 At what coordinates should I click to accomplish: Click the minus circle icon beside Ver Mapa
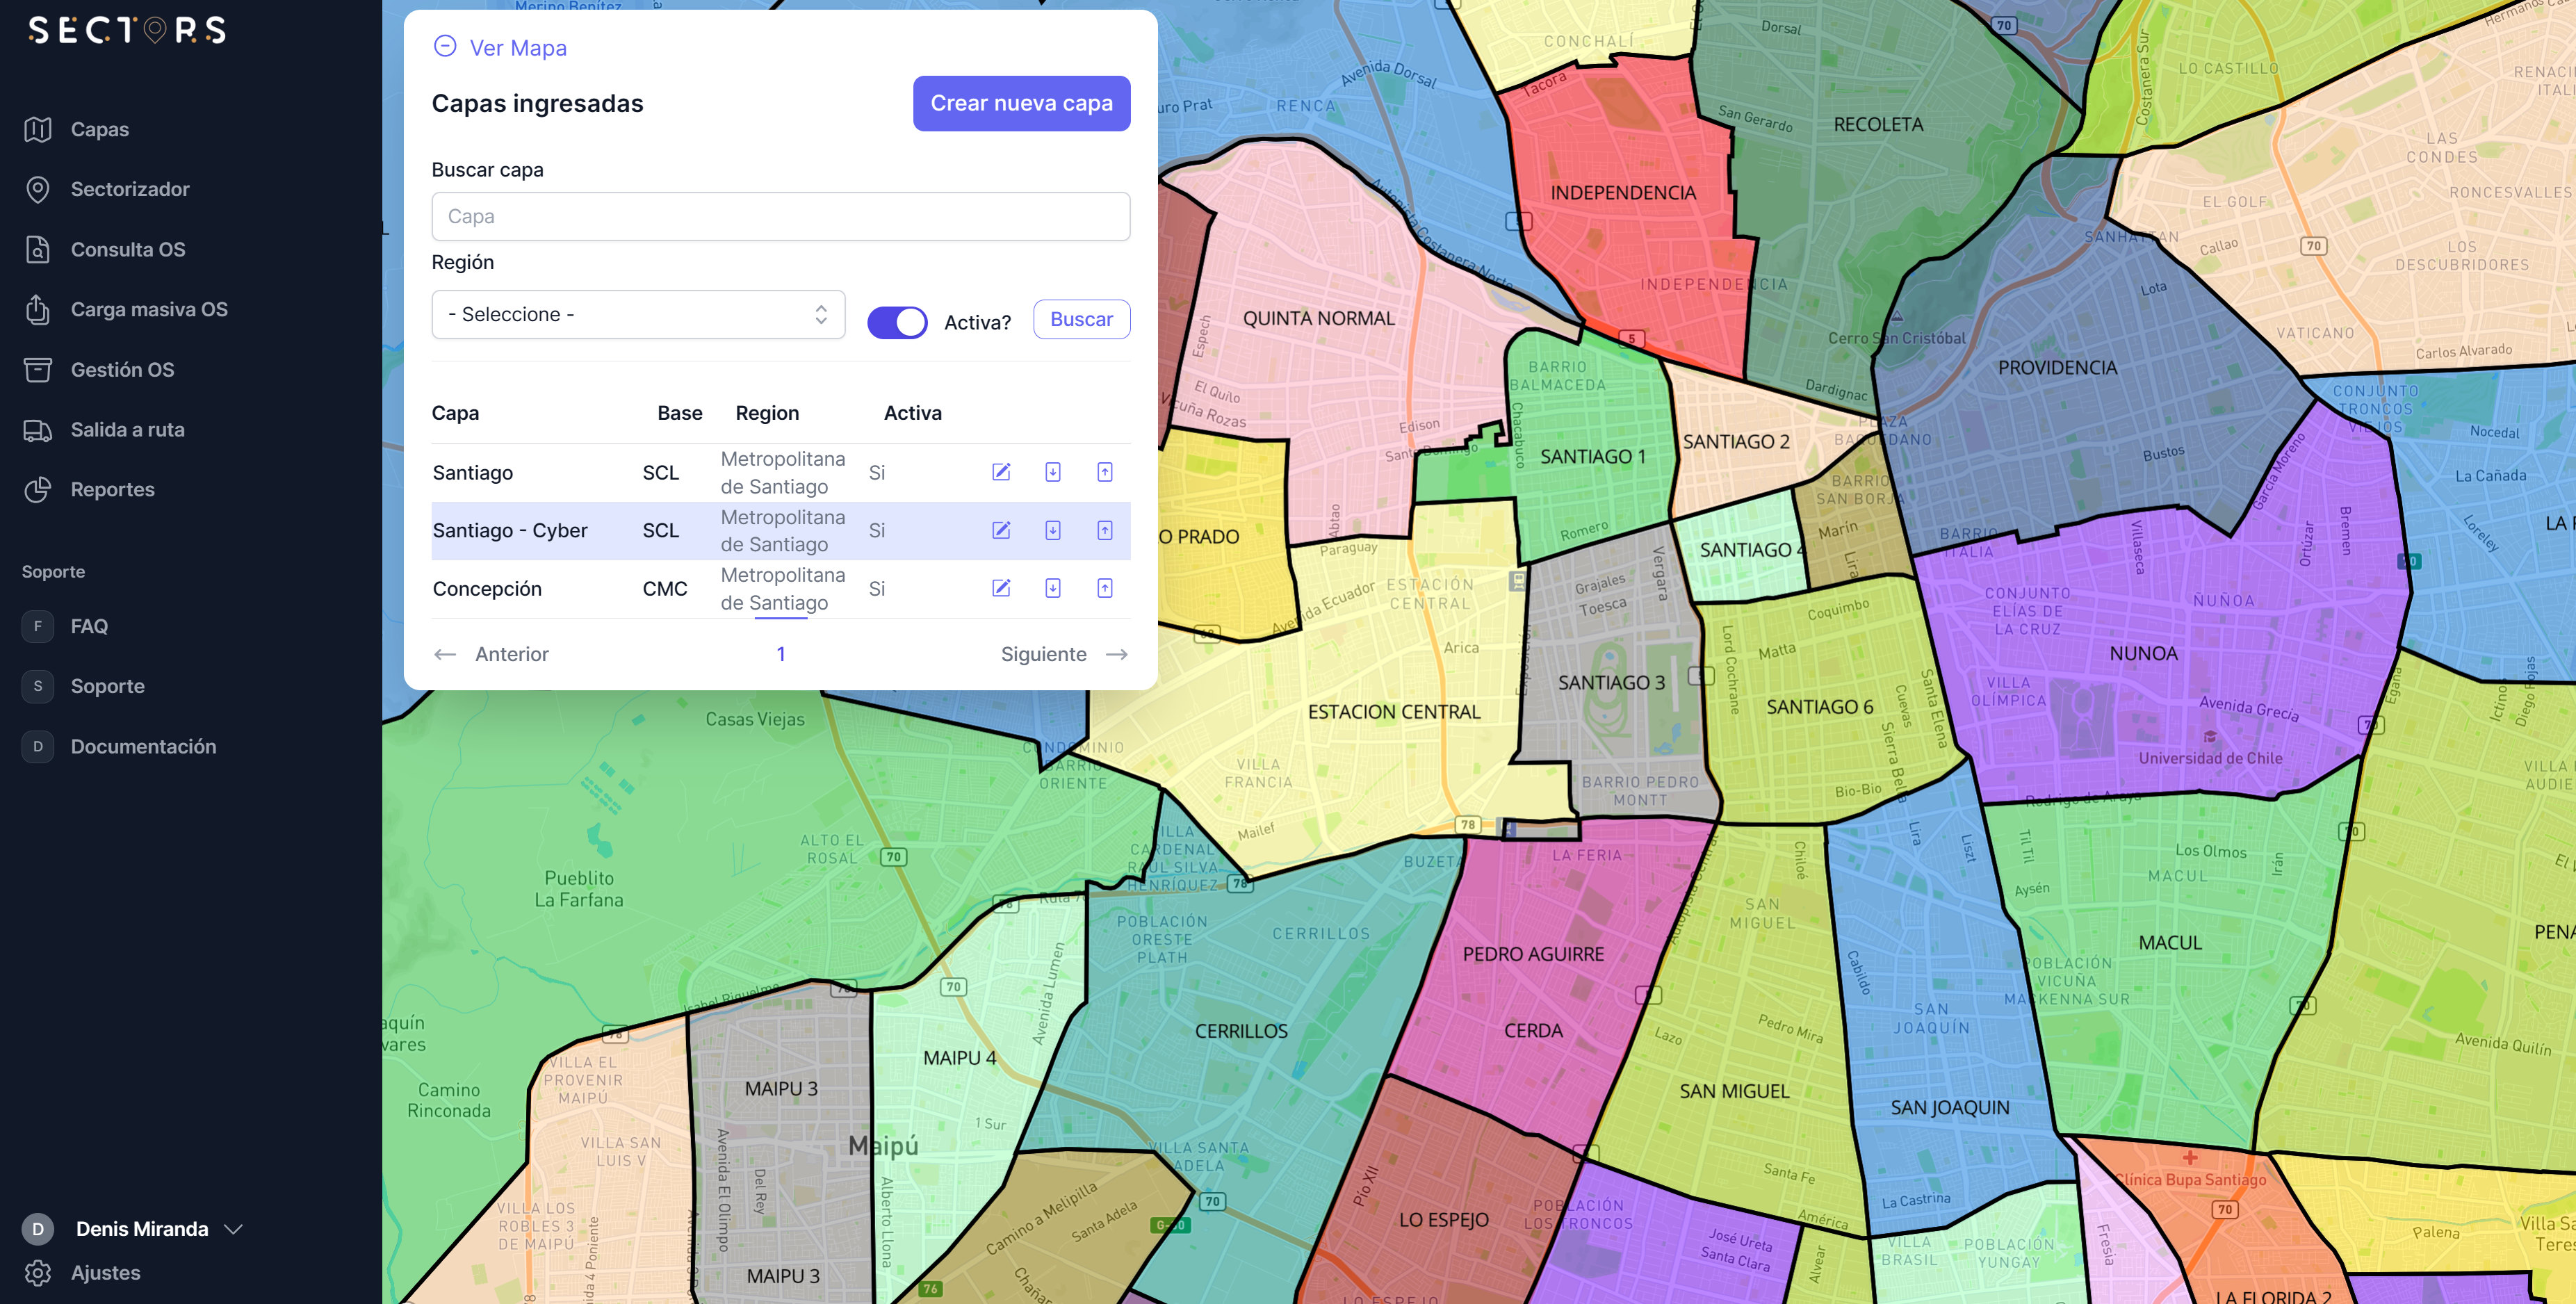(x=445, y=47)
